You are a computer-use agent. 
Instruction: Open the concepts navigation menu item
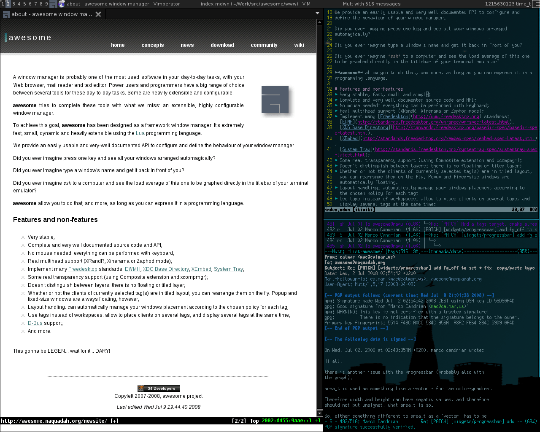click(x=152, y=45)
